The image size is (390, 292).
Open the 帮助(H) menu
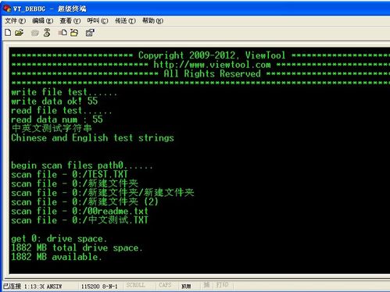pos(152,21)
